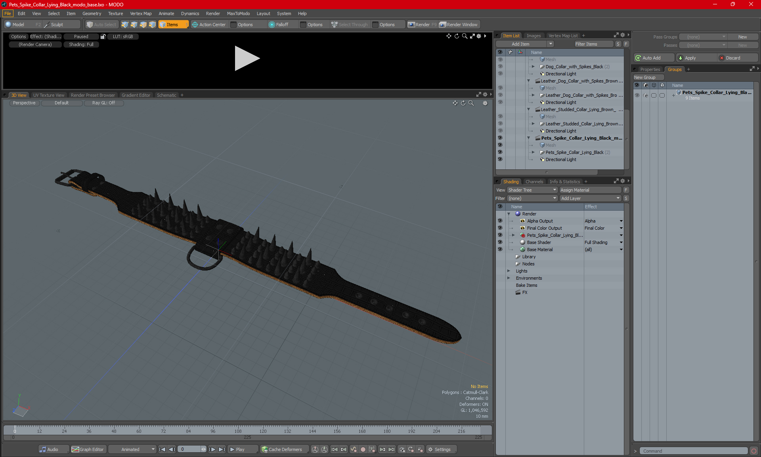Click the Render Window toolbar icon

click(443, 25)
